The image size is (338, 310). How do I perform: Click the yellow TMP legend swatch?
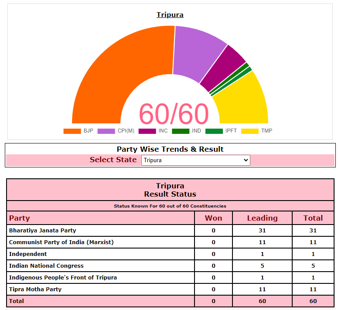tap(250, 131)
